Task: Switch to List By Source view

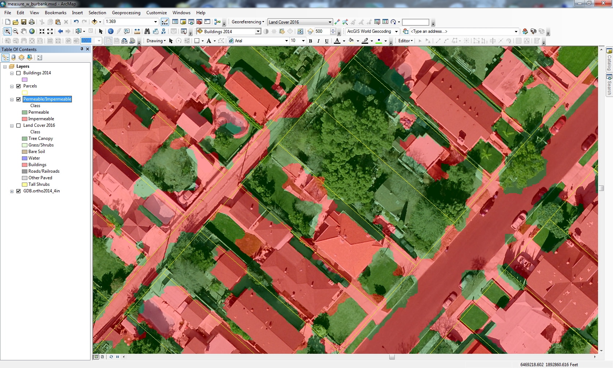Action: click(x=14, y=58)
